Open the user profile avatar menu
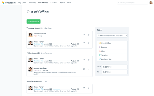The height and width of the screenshot is (96, 154). pyautogui.click(x=151, y=3)
